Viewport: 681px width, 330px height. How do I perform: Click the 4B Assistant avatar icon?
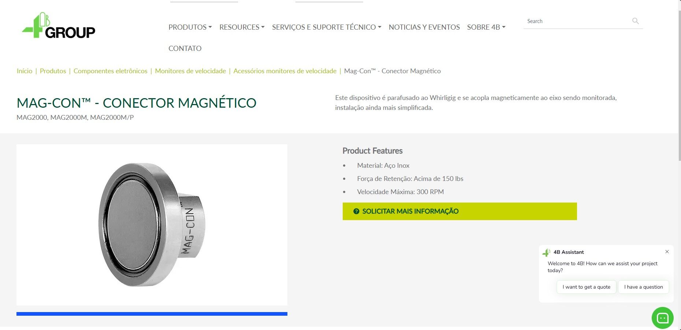tap(547, 252)
